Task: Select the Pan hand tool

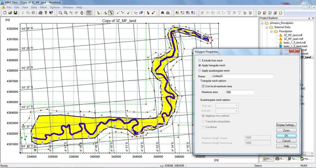Action: click(x=81, y=13)
